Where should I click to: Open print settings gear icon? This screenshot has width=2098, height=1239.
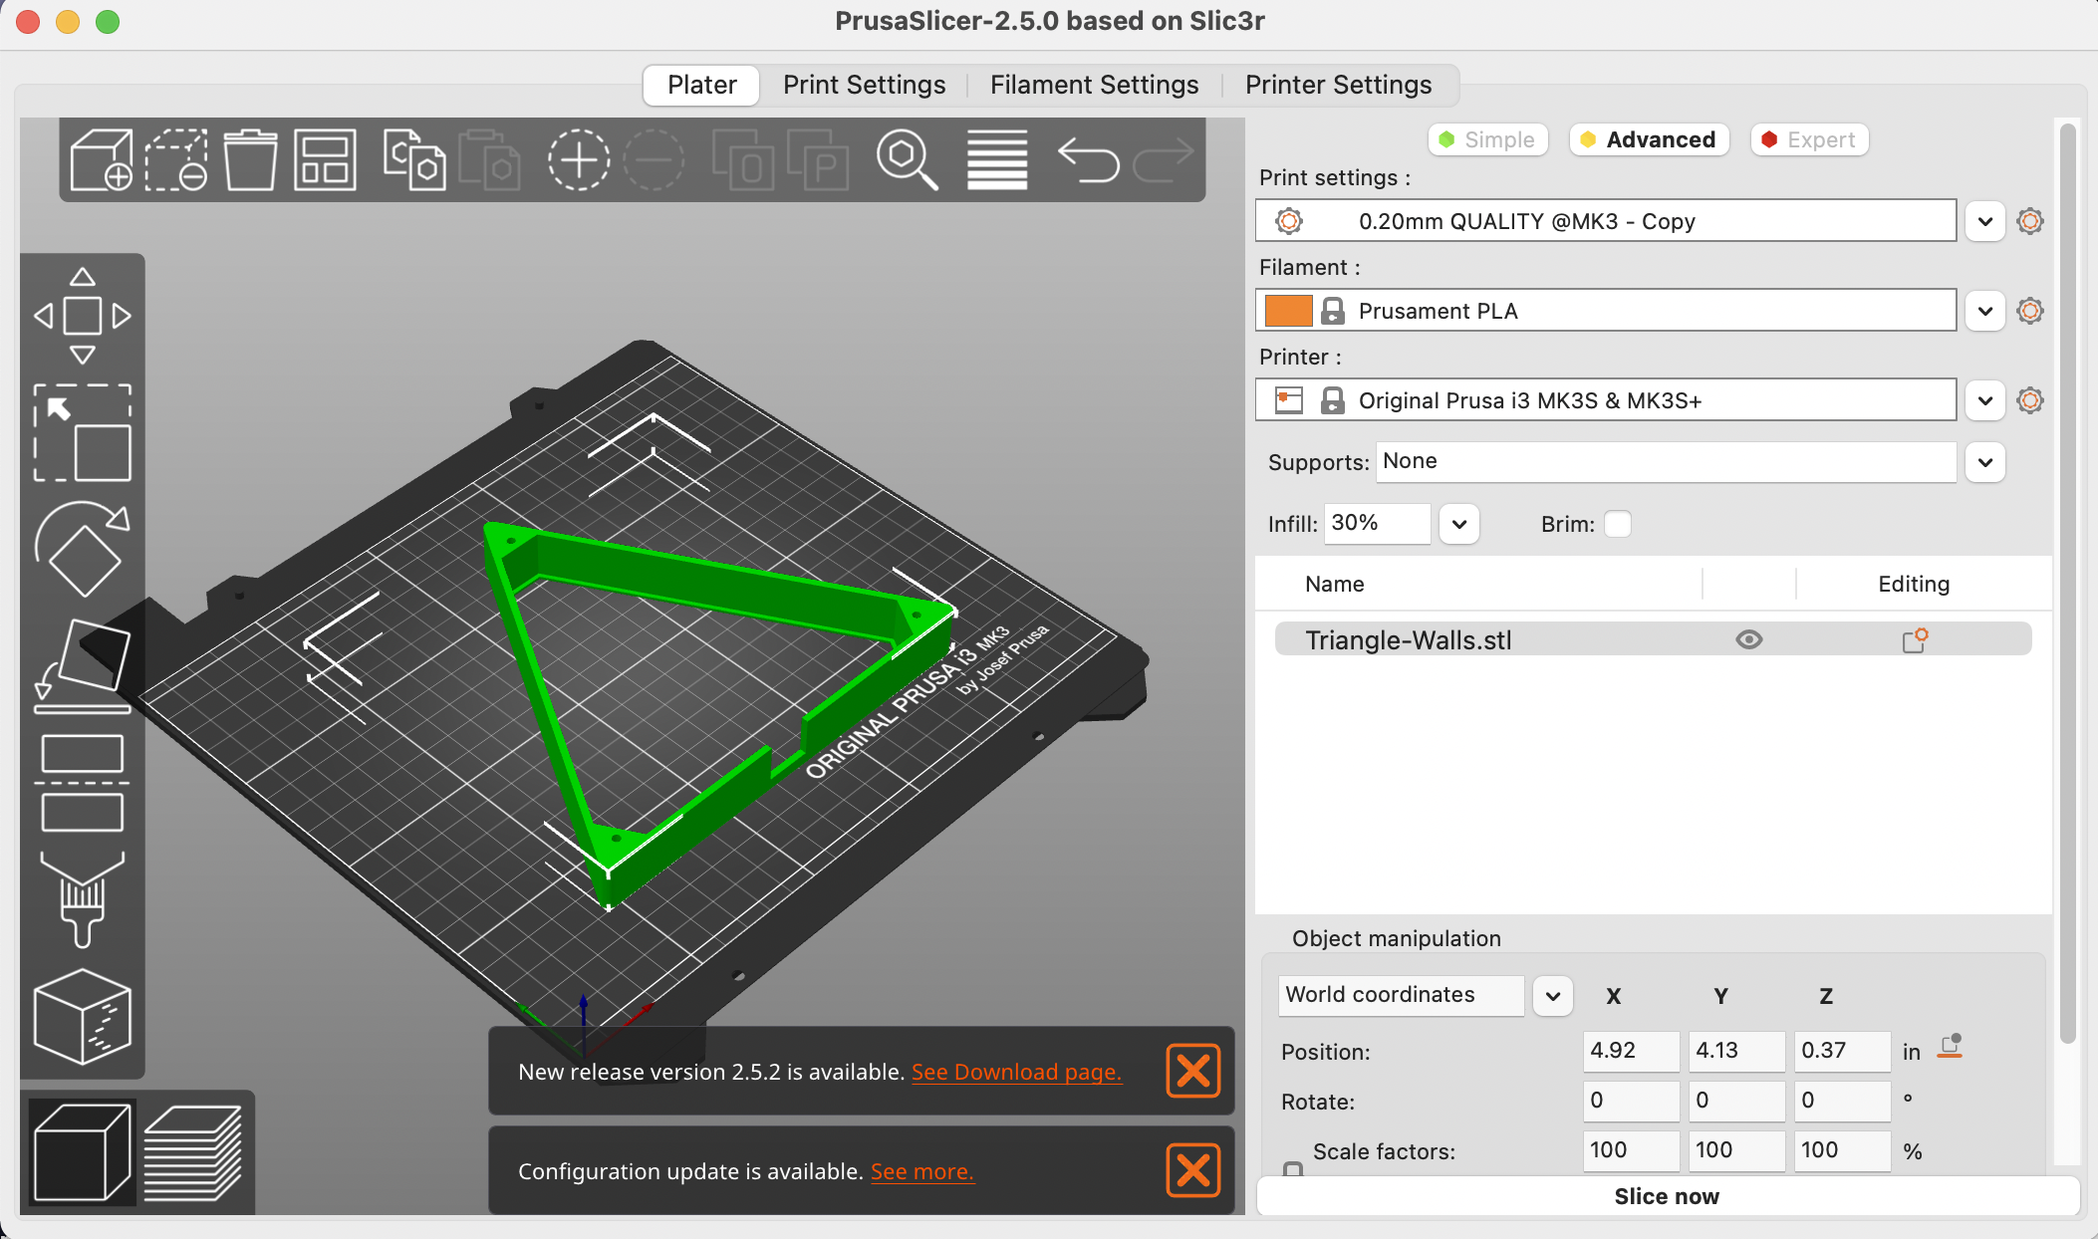tap(2030, 220)
